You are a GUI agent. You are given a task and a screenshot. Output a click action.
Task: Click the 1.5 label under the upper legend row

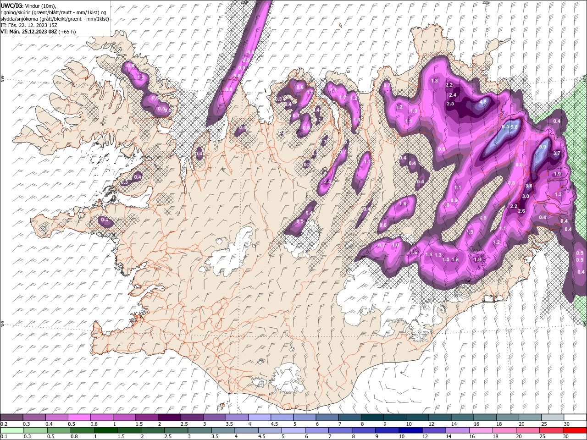point(139,424)
